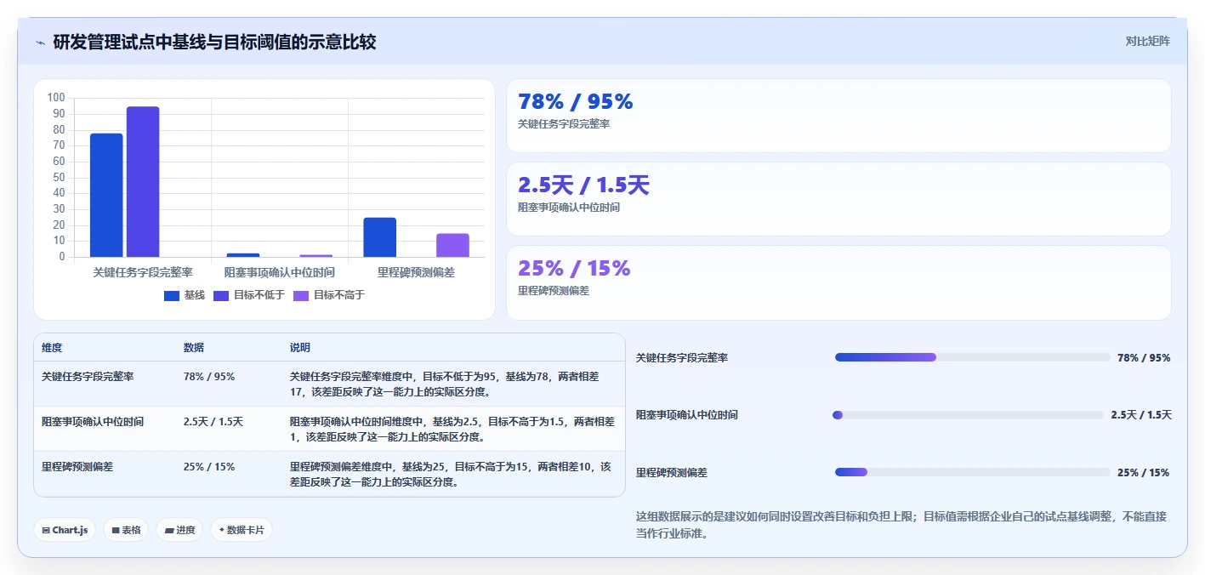The image size is (1205, 575).
Task: Click the 阻塞事项确认中位时间 progress bar
Action: tap(968, 415)
